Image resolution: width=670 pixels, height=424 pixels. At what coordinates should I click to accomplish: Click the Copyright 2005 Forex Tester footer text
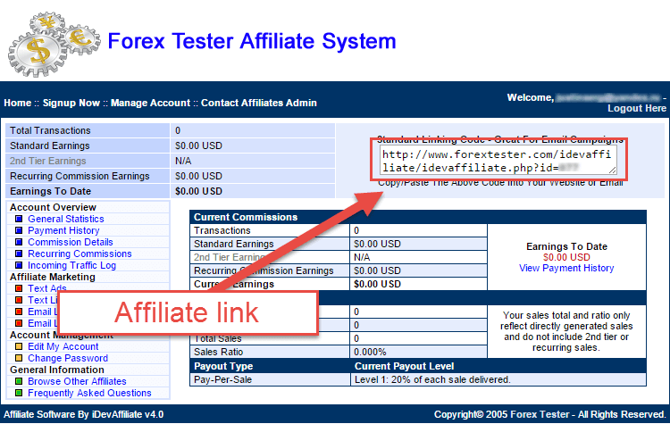pos(550,414)
